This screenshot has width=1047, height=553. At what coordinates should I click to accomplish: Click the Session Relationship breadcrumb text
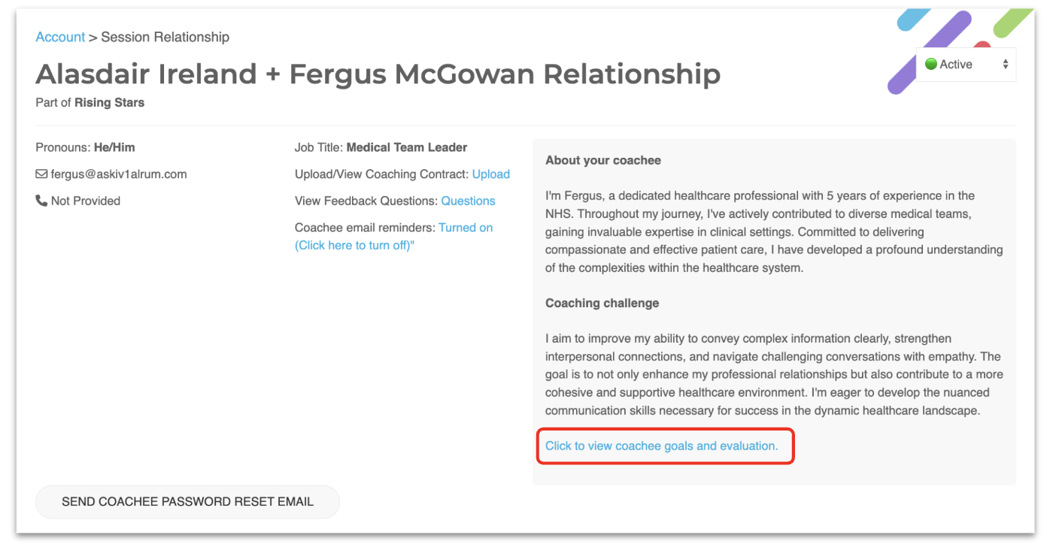coord(165,37)
